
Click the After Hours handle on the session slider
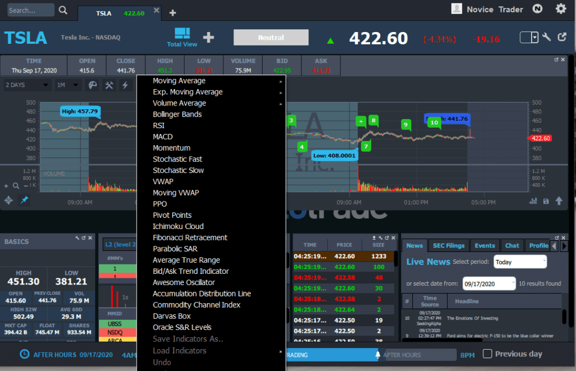[379, 355]
